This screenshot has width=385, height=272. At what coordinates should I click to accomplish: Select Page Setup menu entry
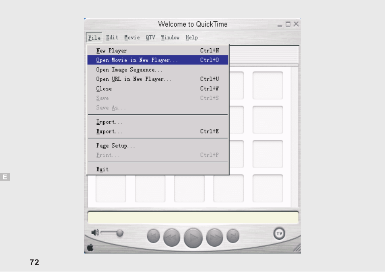click(158, 146)
